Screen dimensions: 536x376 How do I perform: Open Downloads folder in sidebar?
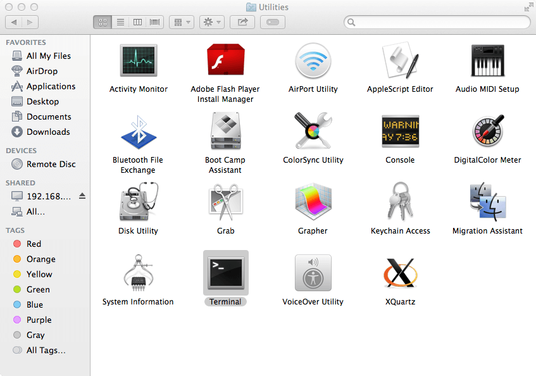45,132
